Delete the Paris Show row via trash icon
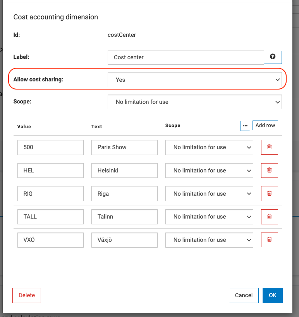The height and width of the screenshot is (317, 299). [270, 147]
